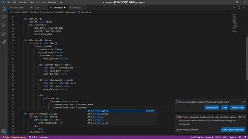The image size is (248, 139).
Task: Click unsaved dot on QueueT.py tab
Action: pyautogui.click(x=65, y=8)
